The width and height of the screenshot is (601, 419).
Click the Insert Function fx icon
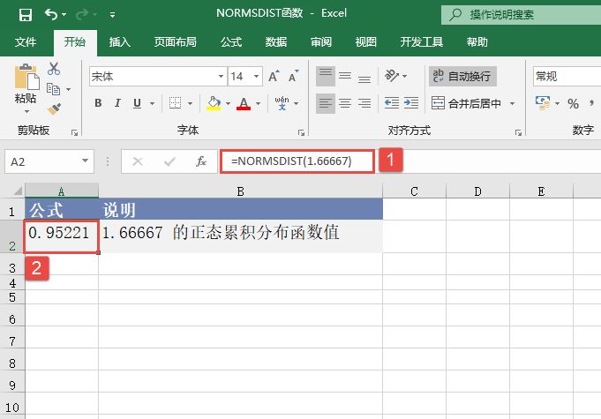(x=201, y=161)
